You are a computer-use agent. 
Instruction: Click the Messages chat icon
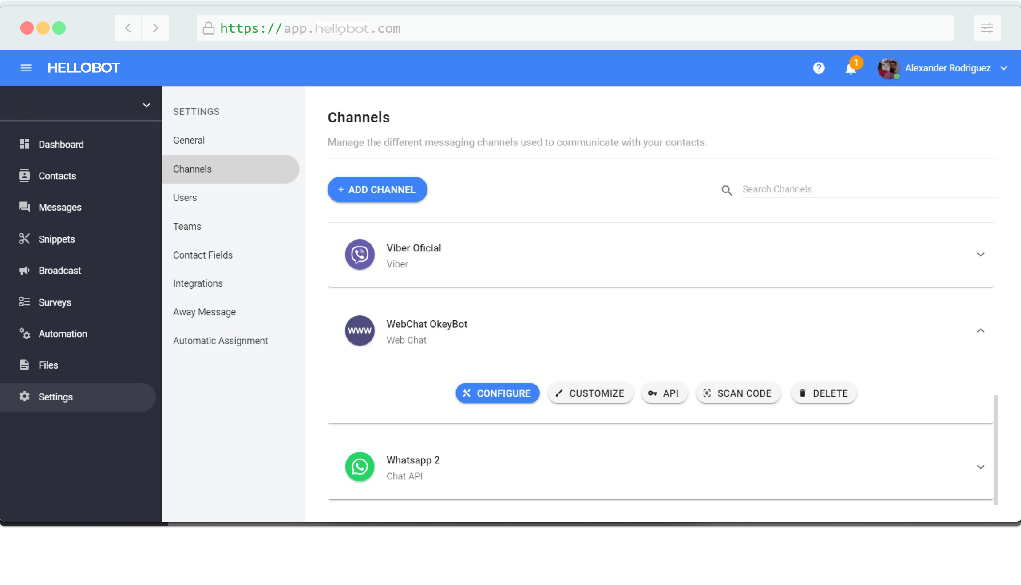[24, 207]
